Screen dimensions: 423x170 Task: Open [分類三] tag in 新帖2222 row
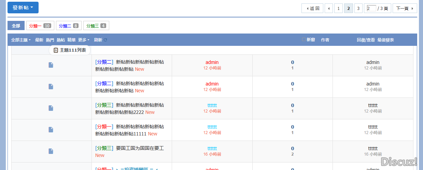(x=104, y=105)
